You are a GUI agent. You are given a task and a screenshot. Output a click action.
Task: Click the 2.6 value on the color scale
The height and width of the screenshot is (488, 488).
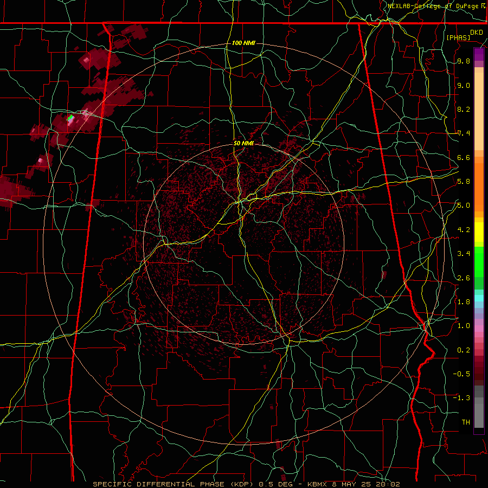click(x=464, y=278)
